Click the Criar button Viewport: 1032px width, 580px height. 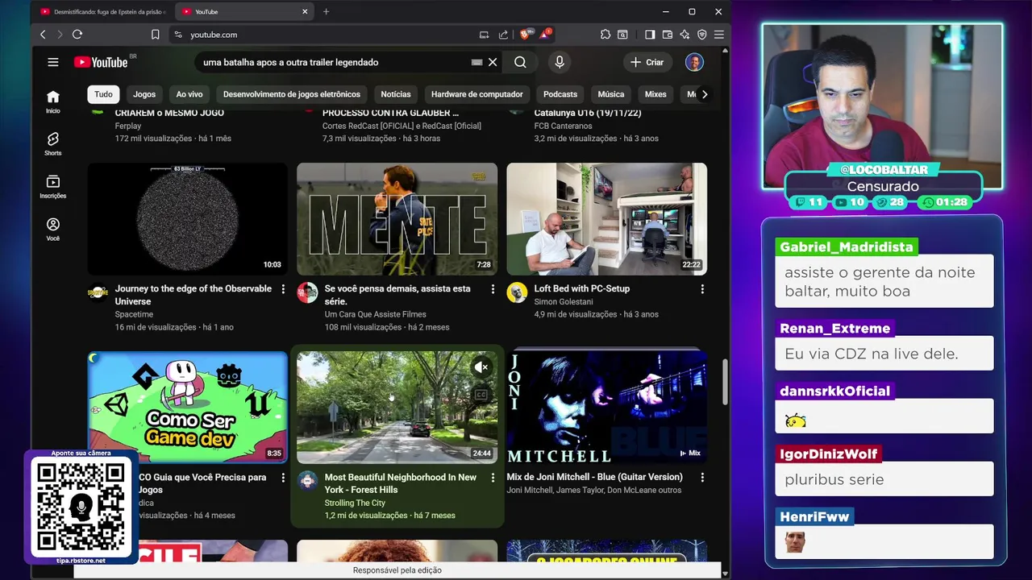[x=647, y=62]
